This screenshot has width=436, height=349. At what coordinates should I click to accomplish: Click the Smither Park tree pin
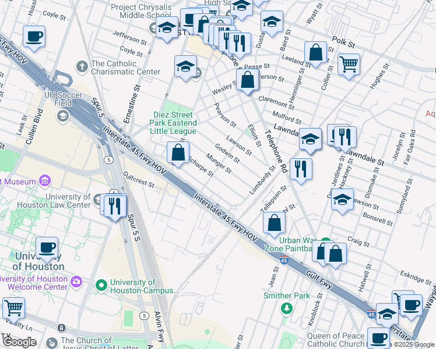click(x=287, y=308)
